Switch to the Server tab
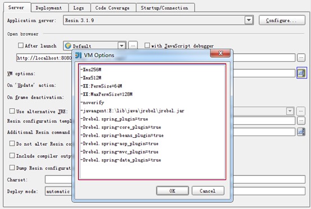The width and height of the screenshot is (311, 209). tap(17, 8)
